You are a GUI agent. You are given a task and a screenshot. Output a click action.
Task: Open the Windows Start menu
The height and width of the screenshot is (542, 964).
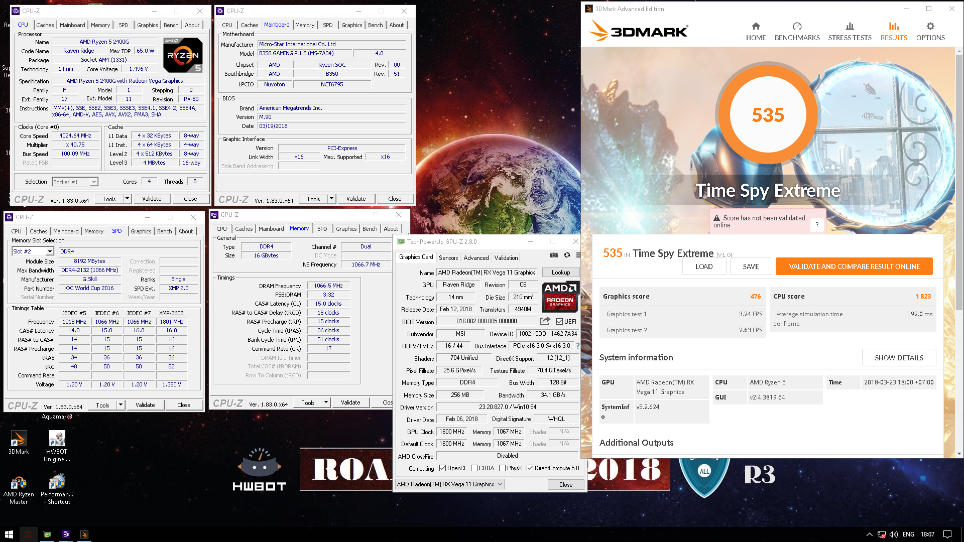tap(9, 534)
